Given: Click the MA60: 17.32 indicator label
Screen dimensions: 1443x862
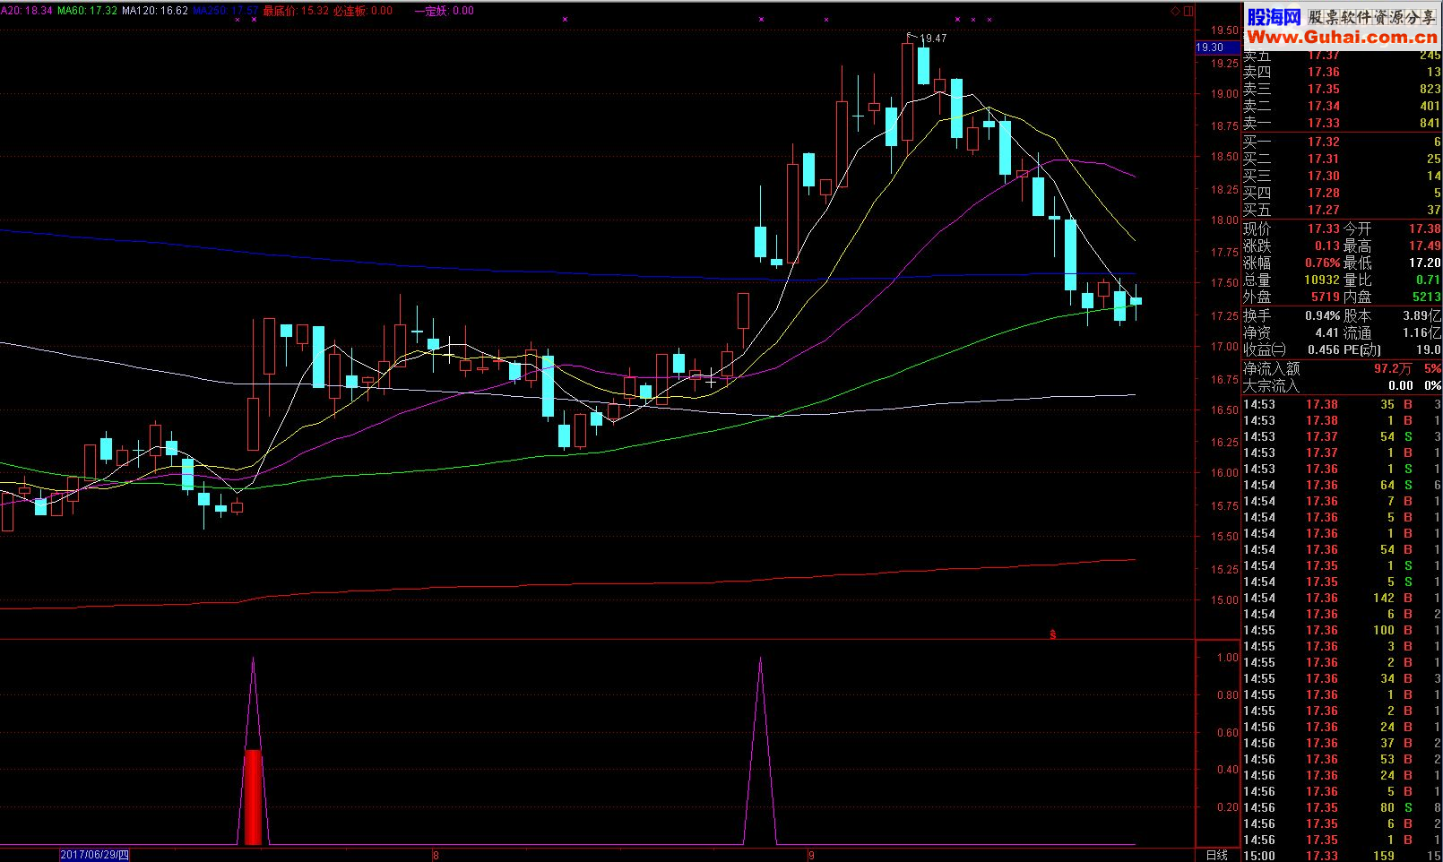Looking at the screenshot, I should [x=87, y=11].
